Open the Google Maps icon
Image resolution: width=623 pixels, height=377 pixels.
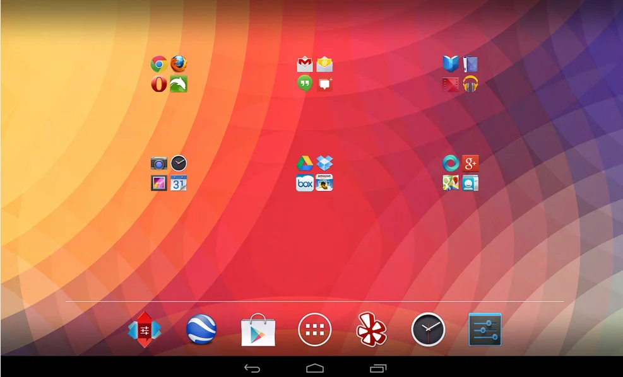click(x=451, y=183)
